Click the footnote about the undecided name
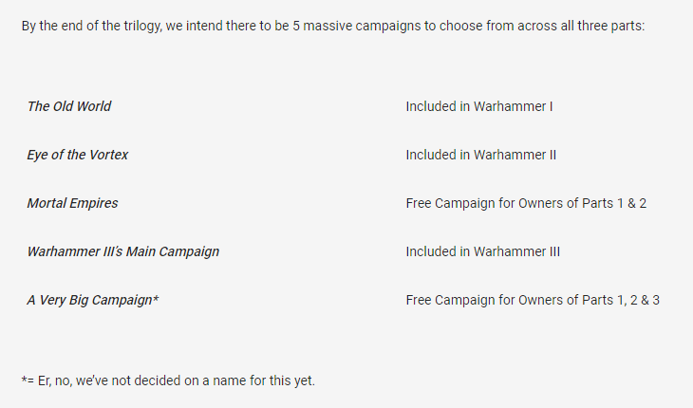The height and width of the screenshot is (408, 693). tap(168, 380)
